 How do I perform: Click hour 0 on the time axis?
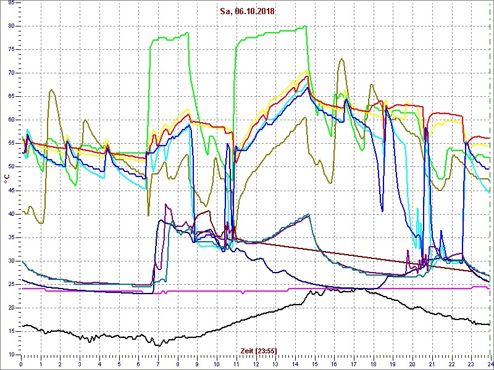point(21,364)
